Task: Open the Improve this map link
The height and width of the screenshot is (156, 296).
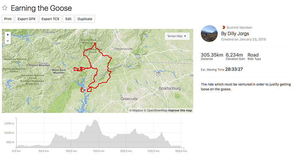Action: (x=180, y=110)
